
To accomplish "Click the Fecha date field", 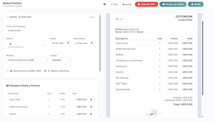I will (x=61, y=43).
